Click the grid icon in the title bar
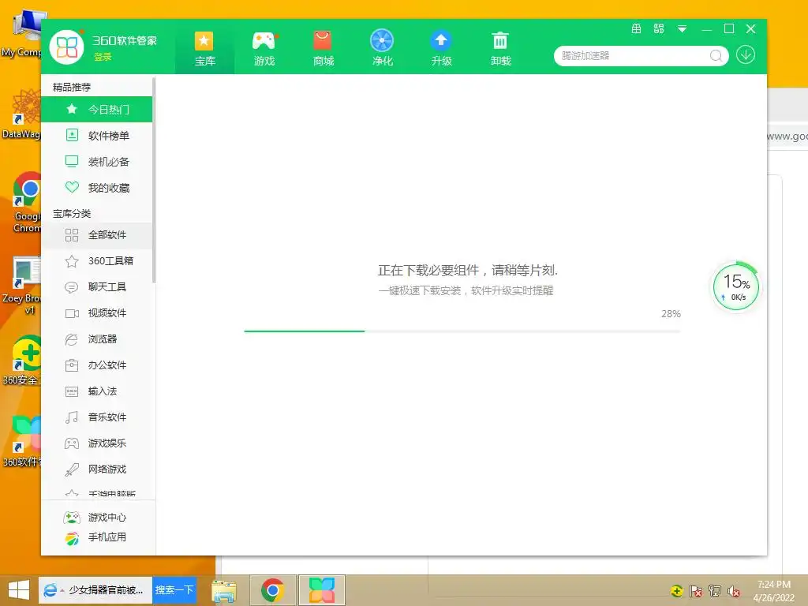The height and width of the screenshot is (606, 808). 637,29
